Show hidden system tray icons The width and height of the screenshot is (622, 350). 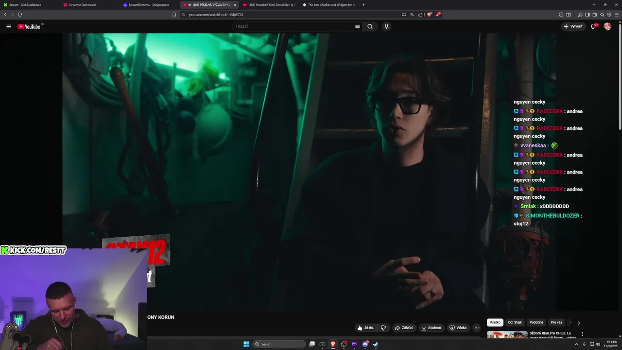click(x=576, y=344)
